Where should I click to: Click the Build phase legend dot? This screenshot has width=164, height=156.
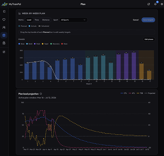(x=27, y=44)
